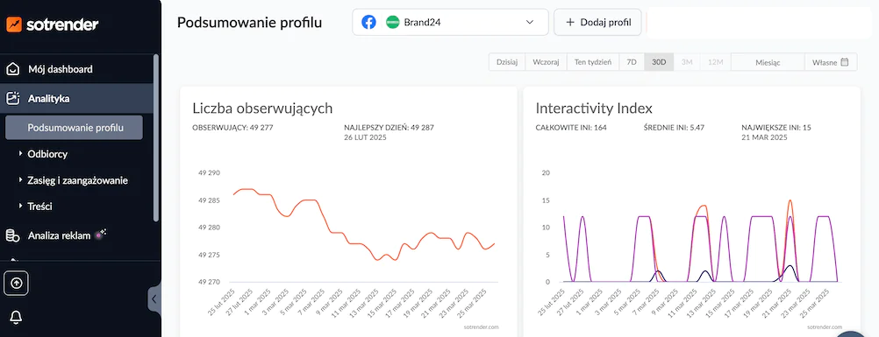
Task: Go to Mój dashboard
Action: coord(60,69)
